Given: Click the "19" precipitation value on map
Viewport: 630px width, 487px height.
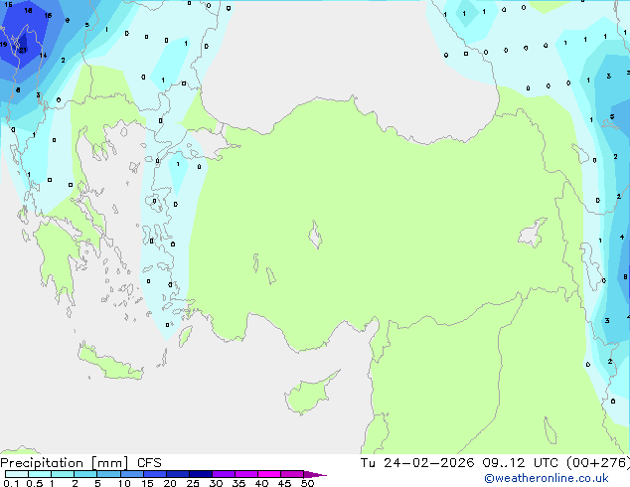Looking at the screenshot, I should pyautogui.click(x=4, y=44).
